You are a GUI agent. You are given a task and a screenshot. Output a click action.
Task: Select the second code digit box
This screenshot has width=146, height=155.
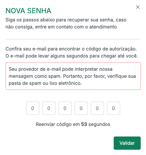point(49,108)
